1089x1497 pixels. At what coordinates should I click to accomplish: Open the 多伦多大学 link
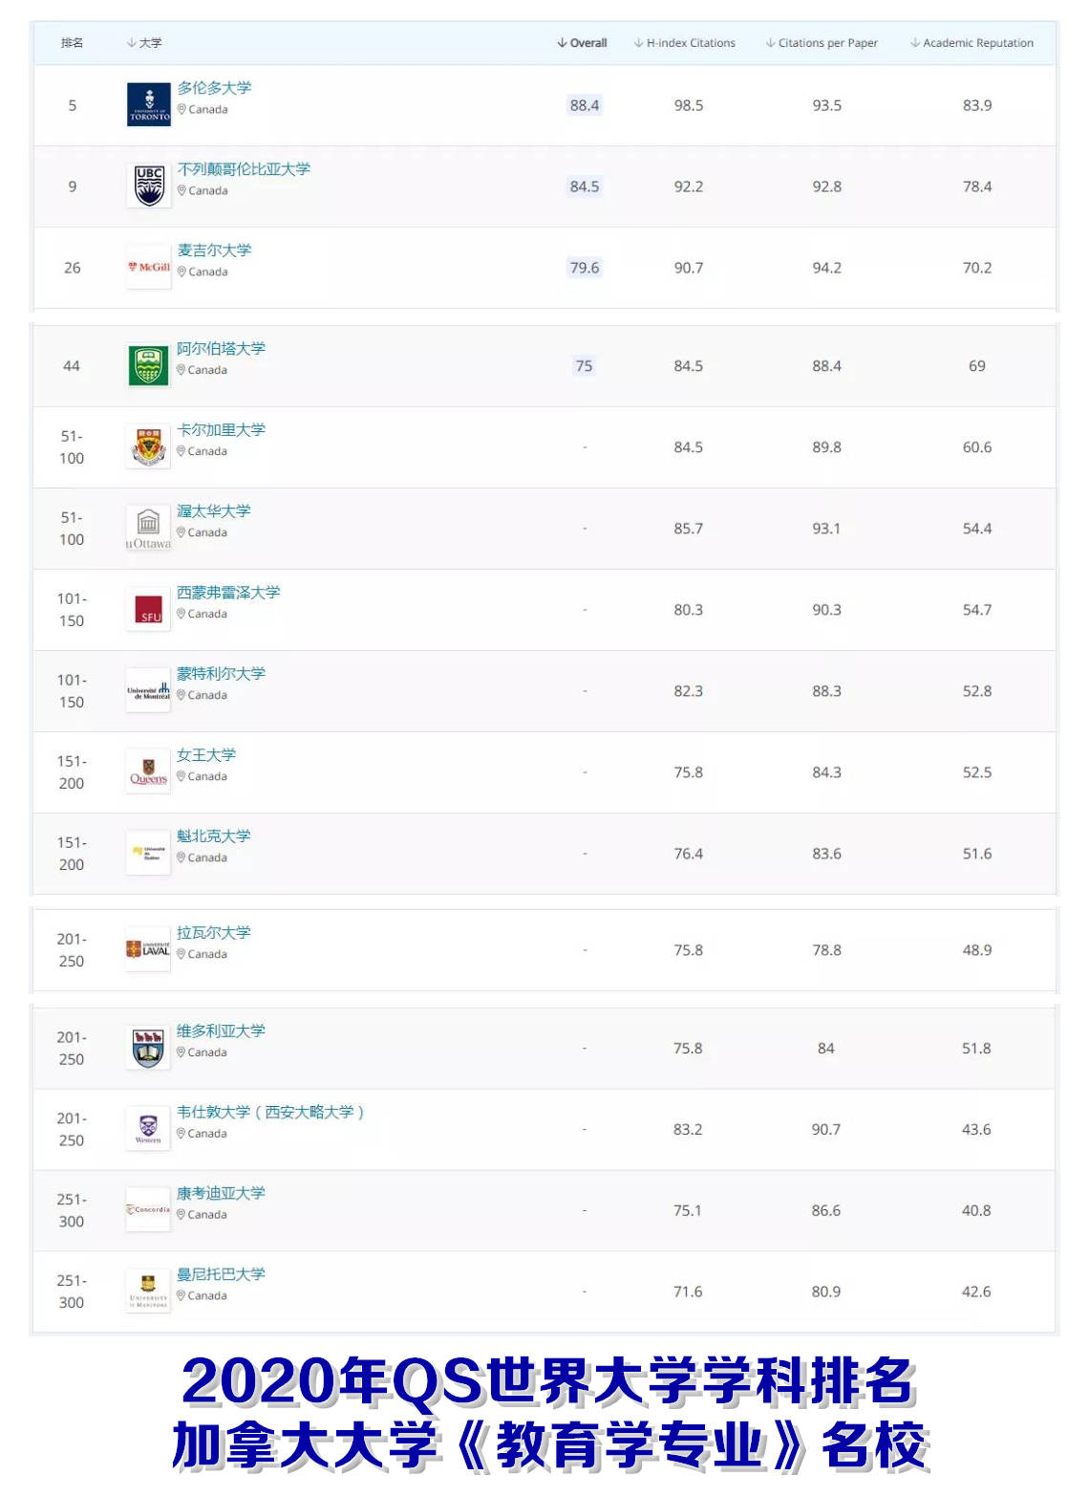[214, 88]
